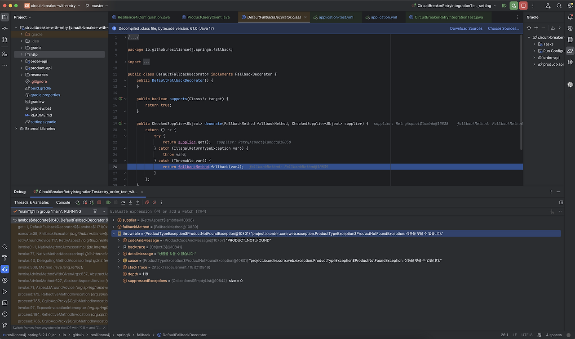This screenshot has height=339, width=575.
Task: Select the http folder in Project tree
Action: click(x=60, y=54)
